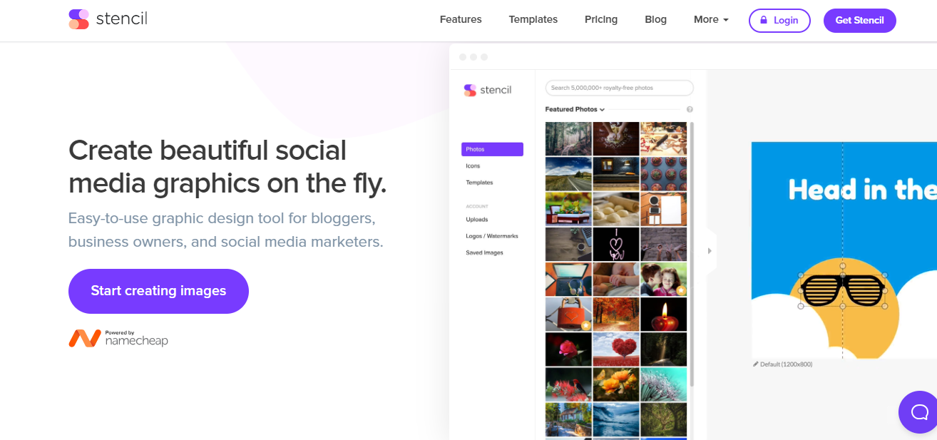This screenshot has width=937, height=440.
Task: Expand the More dropdown menu
Action: (x=711, y=20)
